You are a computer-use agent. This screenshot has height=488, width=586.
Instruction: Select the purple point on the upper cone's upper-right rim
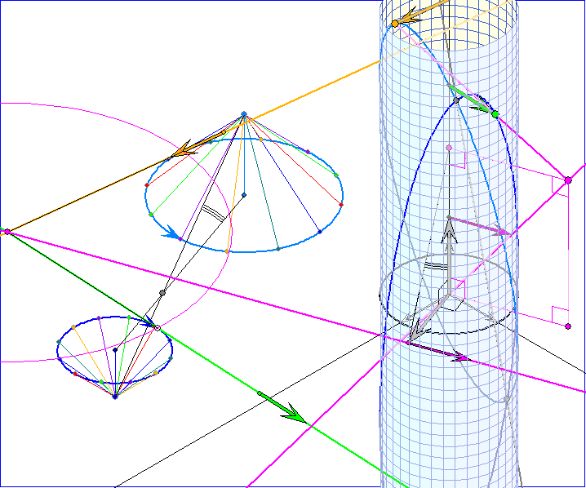coord(308,152)
